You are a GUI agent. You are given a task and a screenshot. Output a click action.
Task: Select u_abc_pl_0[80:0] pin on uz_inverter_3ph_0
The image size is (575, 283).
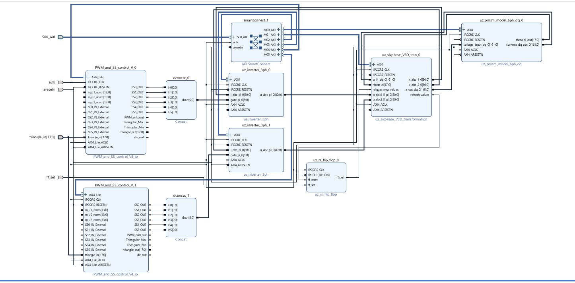point(271,95)
